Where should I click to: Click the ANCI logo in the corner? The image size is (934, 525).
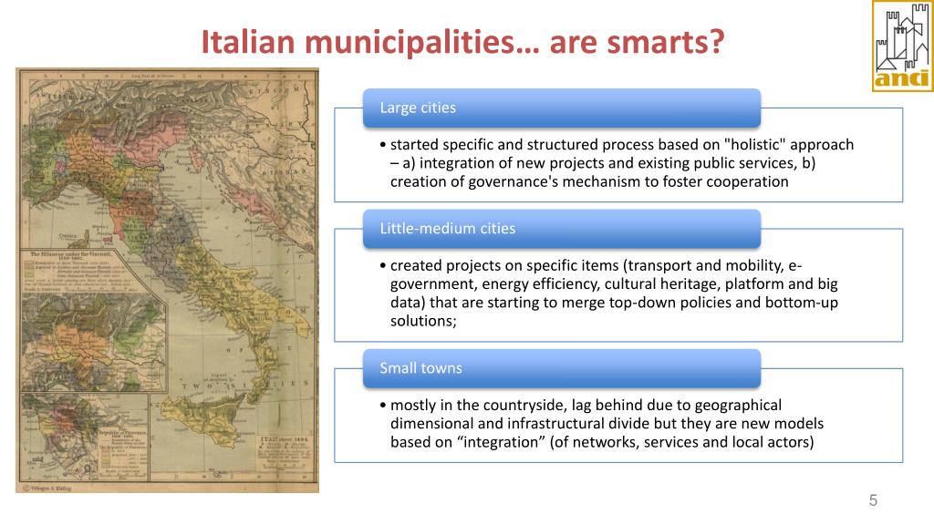[x=902, y=46]
